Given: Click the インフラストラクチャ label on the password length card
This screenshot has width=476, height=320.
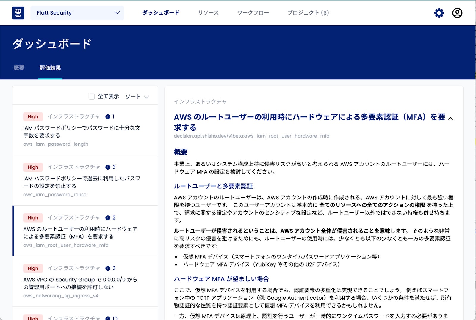Looking at the screenshot, I should coord(74,117).
